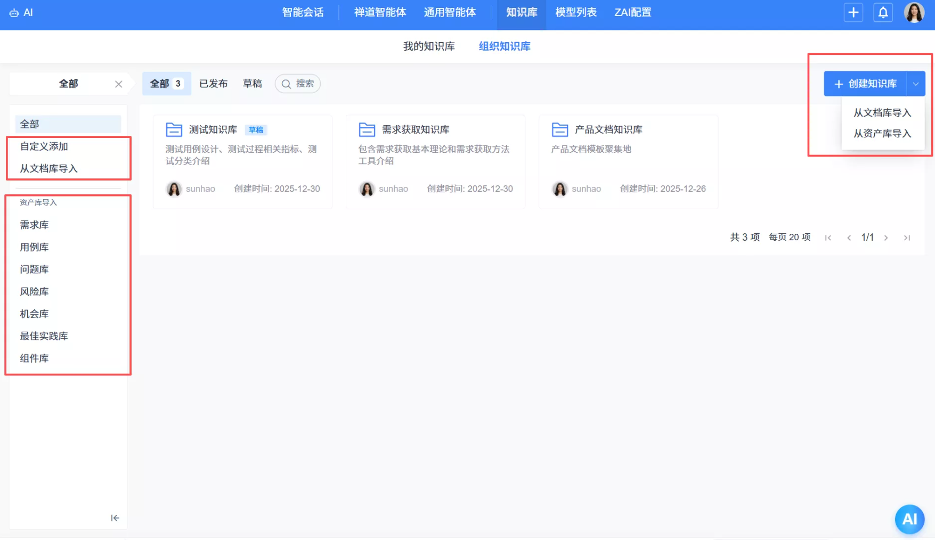Clear the 全部 filter with the X
Screen dimensions: 935x540
pyautogui.click(x=119, y=84)
